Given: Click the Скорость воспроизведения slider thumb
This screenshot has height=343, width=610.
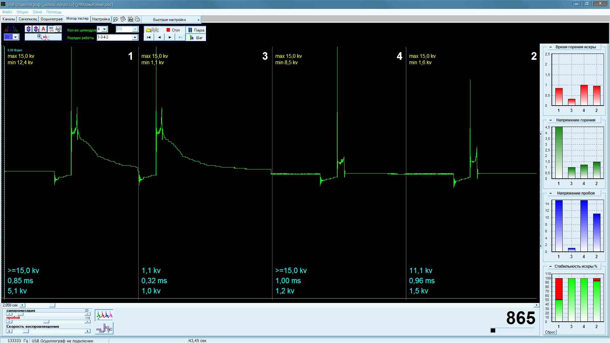Looking at the screenshot, I should pos(26,331).
